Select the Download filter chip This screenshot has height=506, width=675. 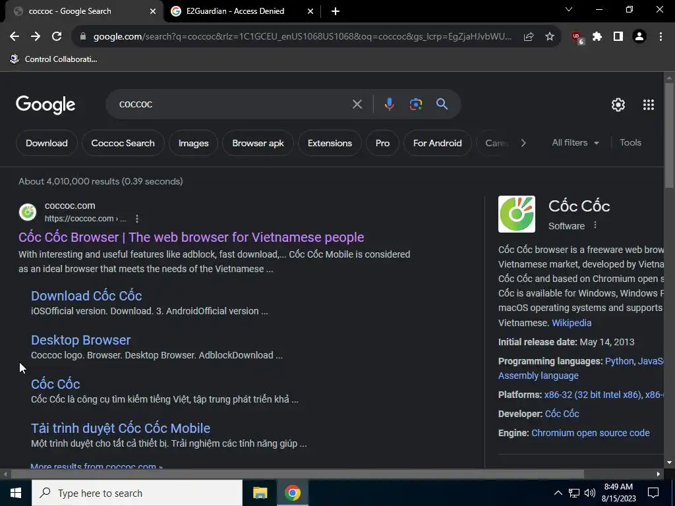[x=47, y=143]
